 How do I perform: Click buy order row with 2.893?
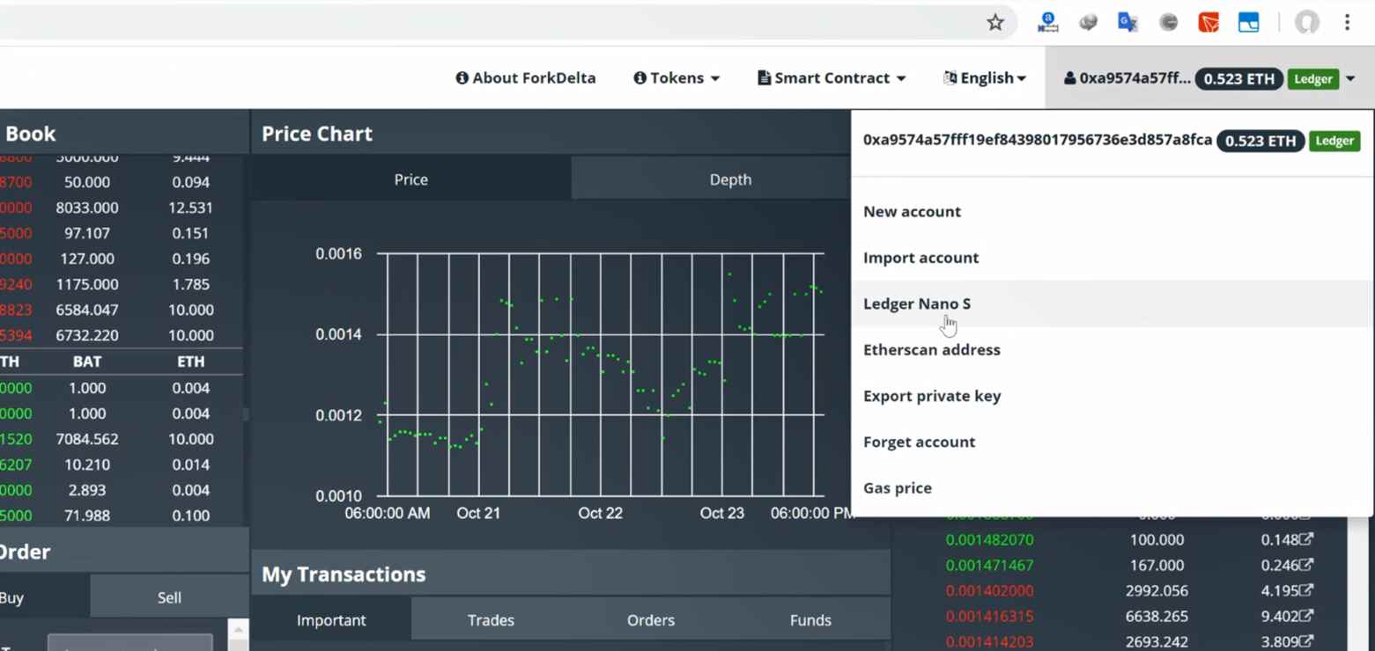click(122, 490)
